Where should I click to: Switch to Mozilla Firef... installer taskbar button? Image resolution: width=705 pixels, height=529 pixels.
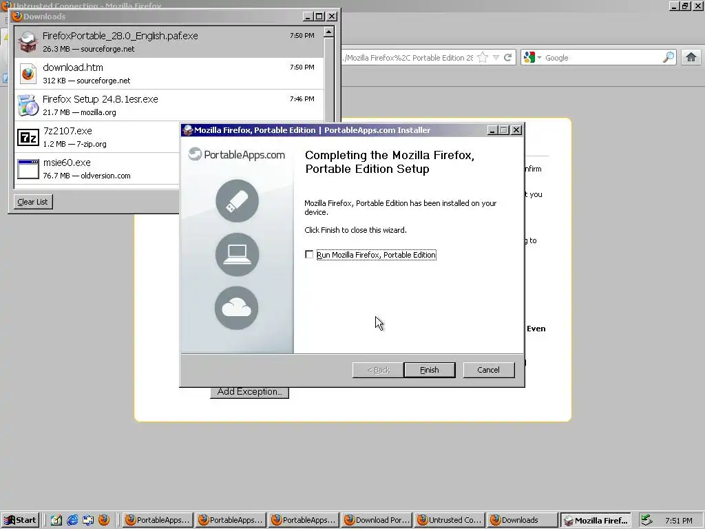[596, 520]
